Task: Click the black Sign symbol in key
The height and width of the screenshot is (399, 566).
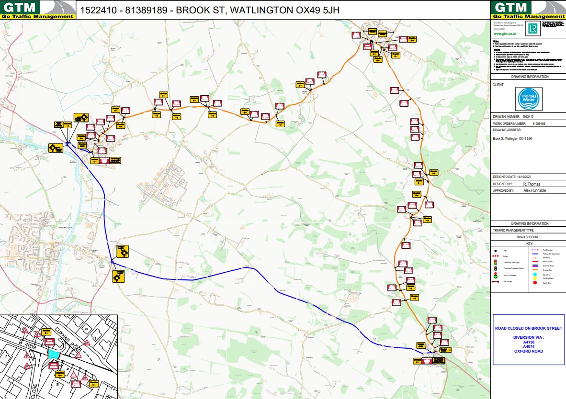Action: pyautogui.click(x=495, y=250)
